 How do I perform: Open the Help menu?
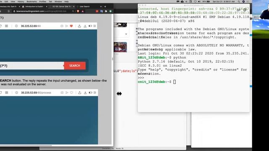[x=66, y=2]
